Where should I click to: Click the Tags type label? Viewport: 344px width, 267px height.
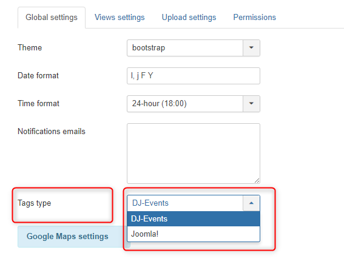(34, 203)
